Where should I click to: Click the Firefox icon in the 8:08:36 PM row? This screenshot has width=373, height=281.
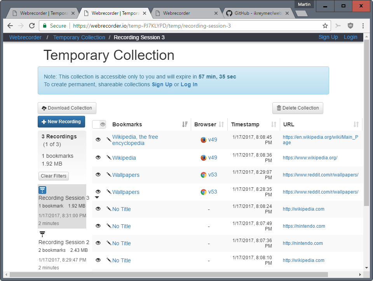point(203,157)
